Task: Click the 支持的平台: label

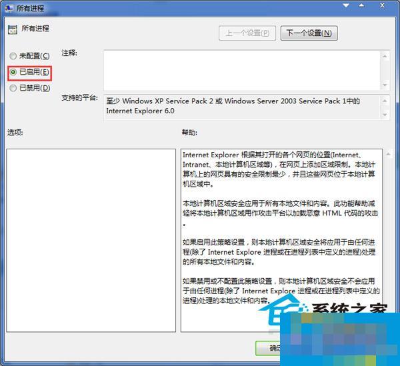Action: tap(80, 97)
